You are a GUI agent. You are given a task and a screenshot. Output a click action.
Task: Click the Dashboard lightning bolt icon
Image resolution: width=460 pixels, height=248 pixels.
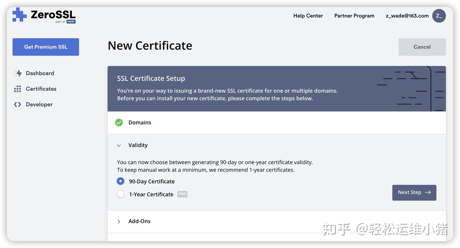tap(18, 73)
